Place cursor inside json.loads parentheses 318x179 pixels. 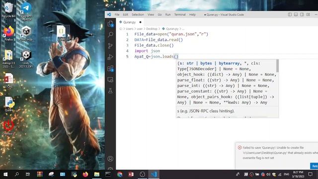pyautogui.click(x=176, y=56)
